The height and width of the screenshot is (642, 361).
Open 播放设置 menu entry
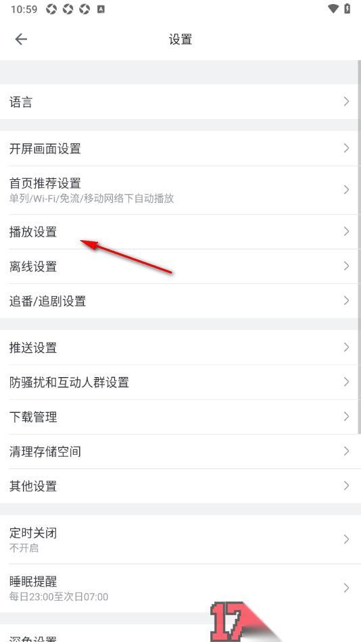[179, 232]
